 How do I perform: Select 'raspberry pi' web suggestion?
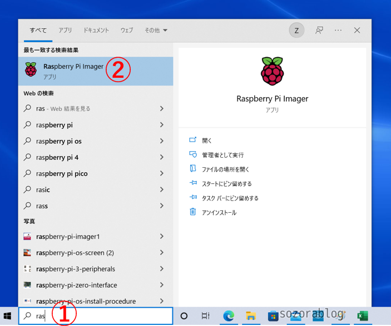pyautogui.click(x=96, y=125)
